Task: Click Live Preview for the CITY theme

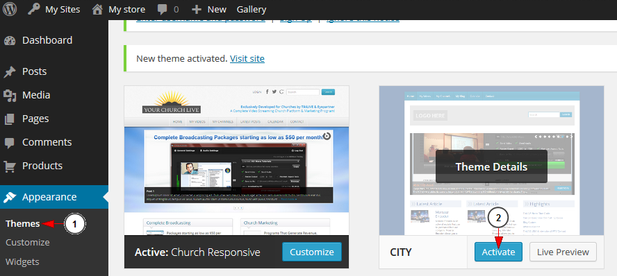Action: pyautogui.click(x=563, y=252)
